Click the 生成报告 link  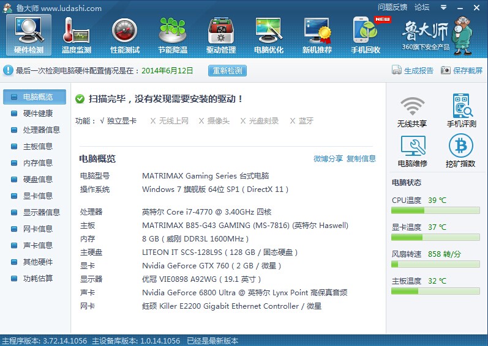click(x=419, y=71)
